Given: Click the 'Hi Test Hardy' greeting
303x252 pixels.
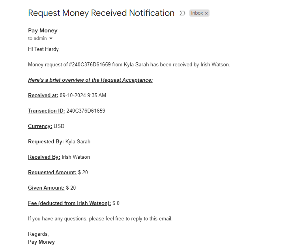Looking at the screenshot, I should pos(44,49).
